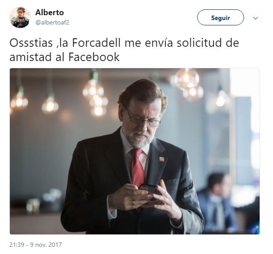This screenshot has width=273, height=254.
Task: Click the smartphone held in the photo
Action: pos(149,190)
